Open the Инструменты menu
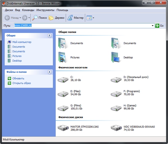 [x=45, y=10]
